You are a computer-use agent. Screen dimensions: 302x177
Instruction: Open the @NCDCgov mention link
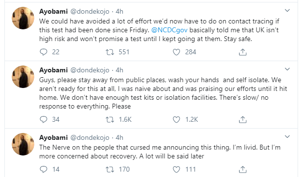169,30
